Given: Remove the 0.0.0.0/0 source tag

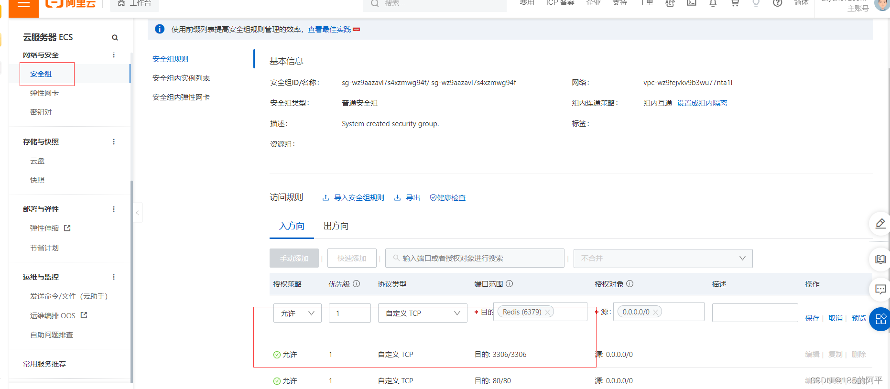Looking at the screenshot, I should [x=656, y=312].
